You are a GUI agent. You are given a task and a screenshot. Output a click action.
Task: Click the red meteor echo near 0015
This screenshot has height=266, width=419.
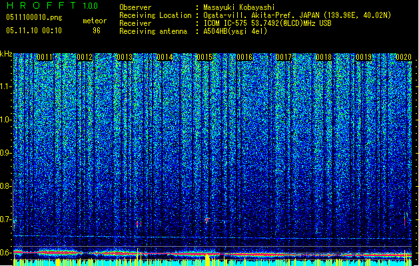pos(207,220)
